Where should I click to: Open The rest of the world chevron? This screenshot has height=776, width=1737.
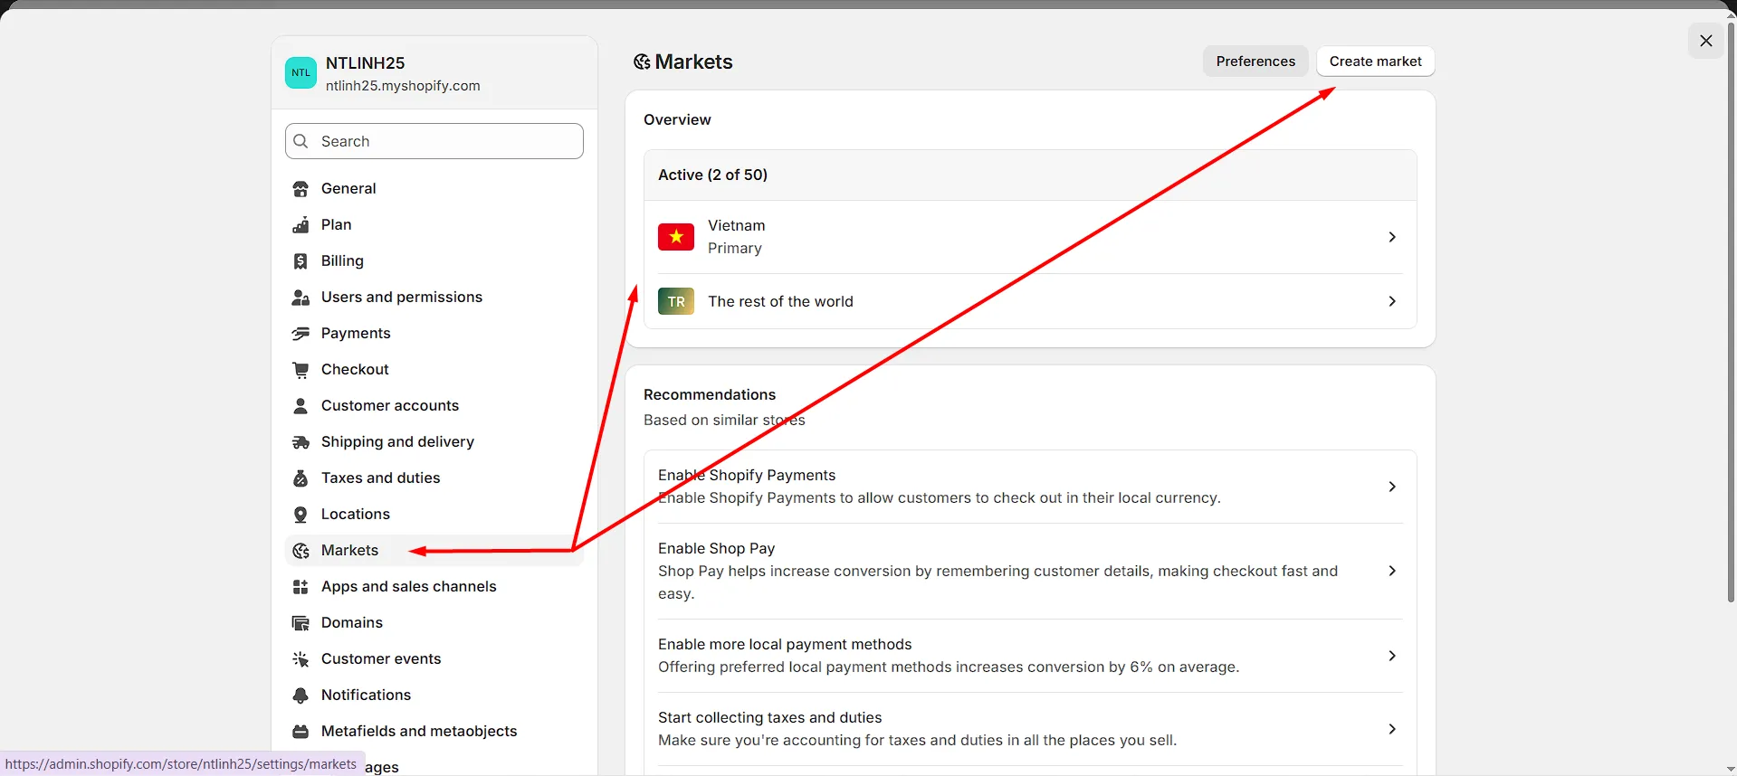coord(1391,301)
